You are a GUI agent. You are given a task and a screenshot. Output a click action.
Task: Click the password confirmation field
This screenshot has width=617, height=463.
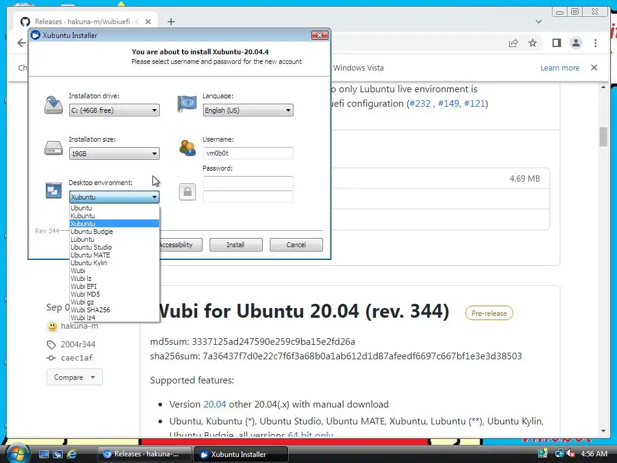point(248,197)
